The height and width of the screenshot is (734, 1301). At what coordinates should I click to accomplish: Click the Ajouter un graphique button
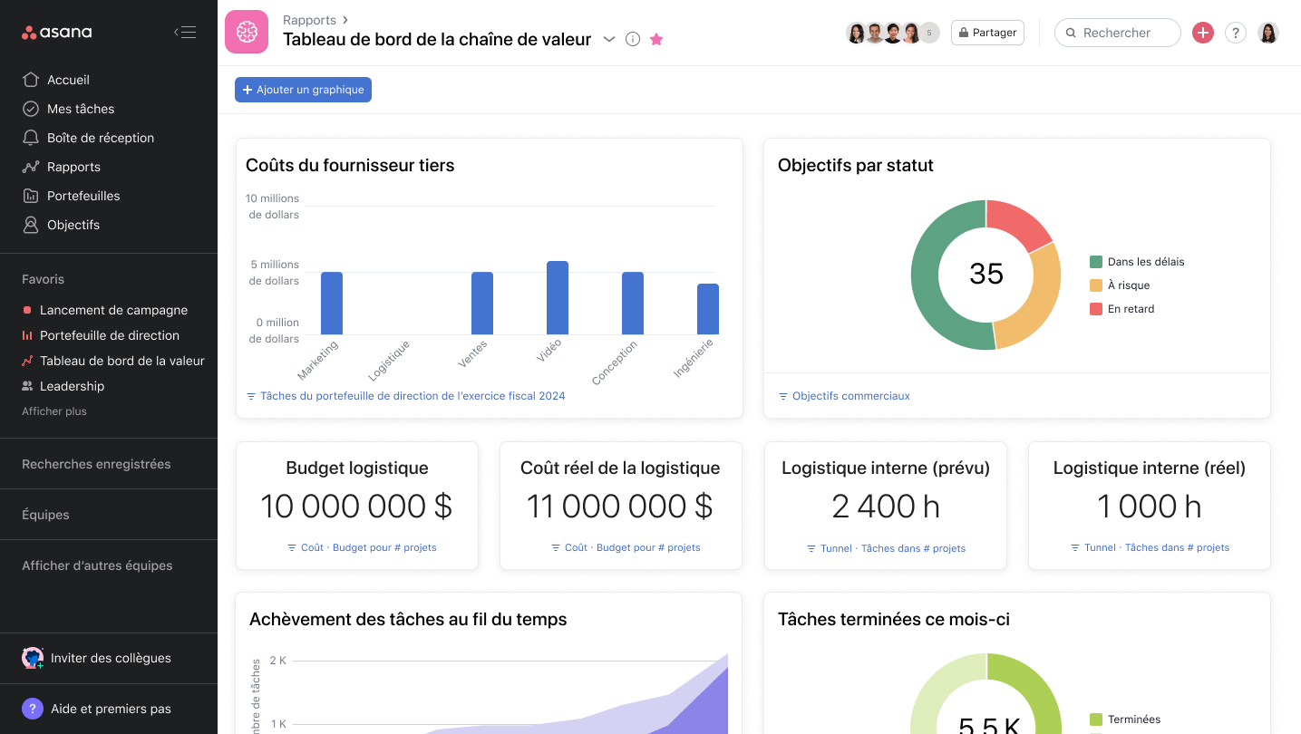coord(303,90)
